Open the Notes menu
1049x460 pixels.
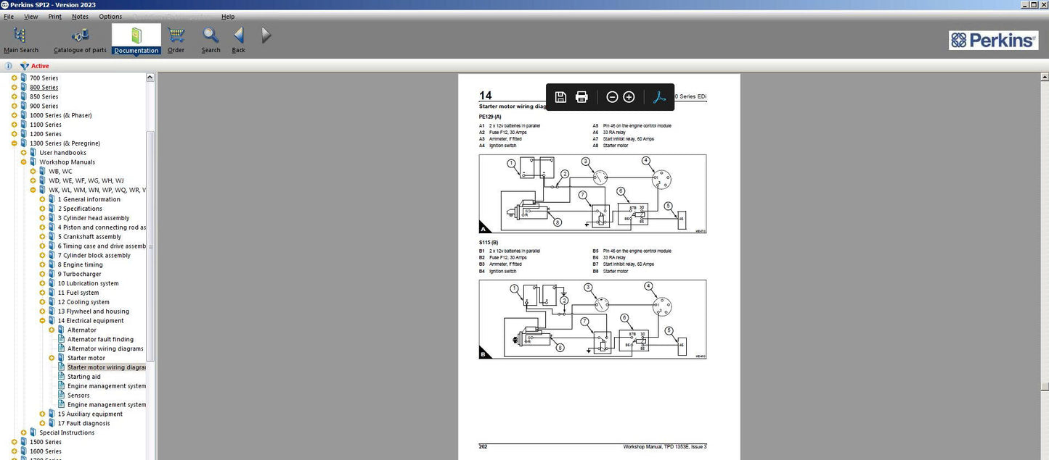tap(79, 16)
